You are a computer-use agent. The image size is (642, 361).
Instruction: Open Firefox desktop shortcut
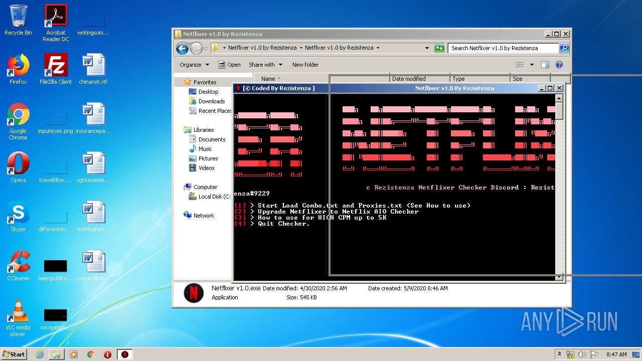18,69
